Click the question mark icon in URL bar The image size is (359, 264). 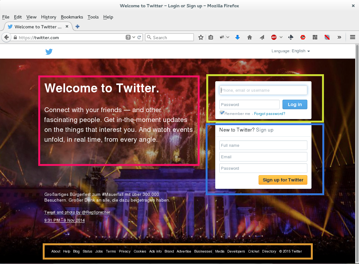point(128,37)
